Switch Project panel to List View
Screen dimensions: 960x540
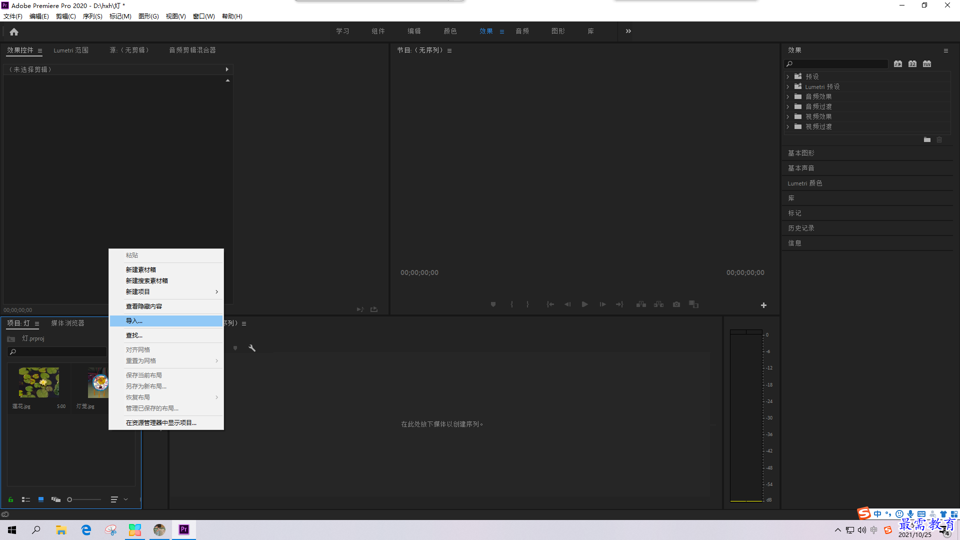(26, 499)
